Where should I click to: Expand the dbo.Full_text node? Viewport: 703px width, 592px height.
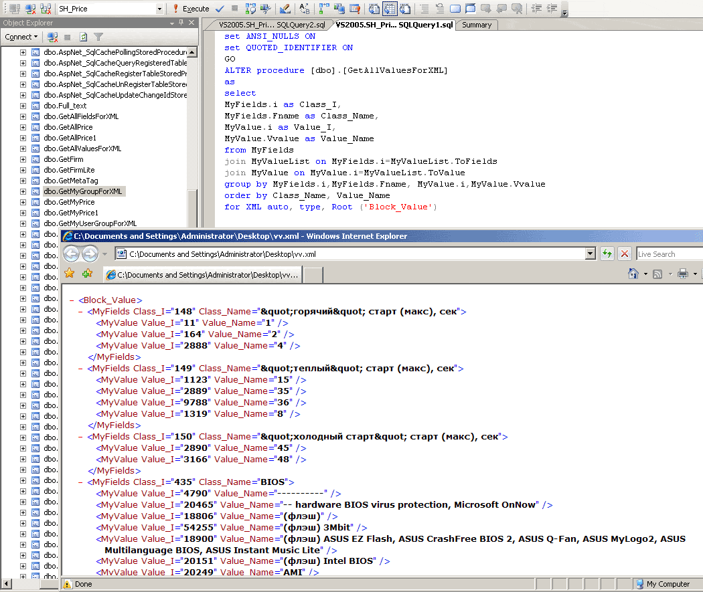[23, 106]
